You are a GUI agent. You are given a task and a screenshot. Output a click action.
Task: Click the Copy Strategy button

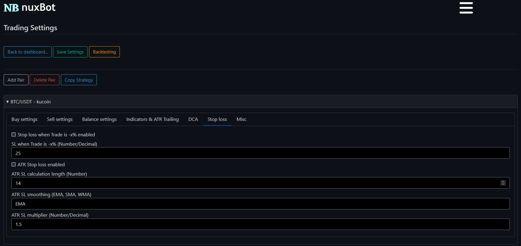pos(79,80)
